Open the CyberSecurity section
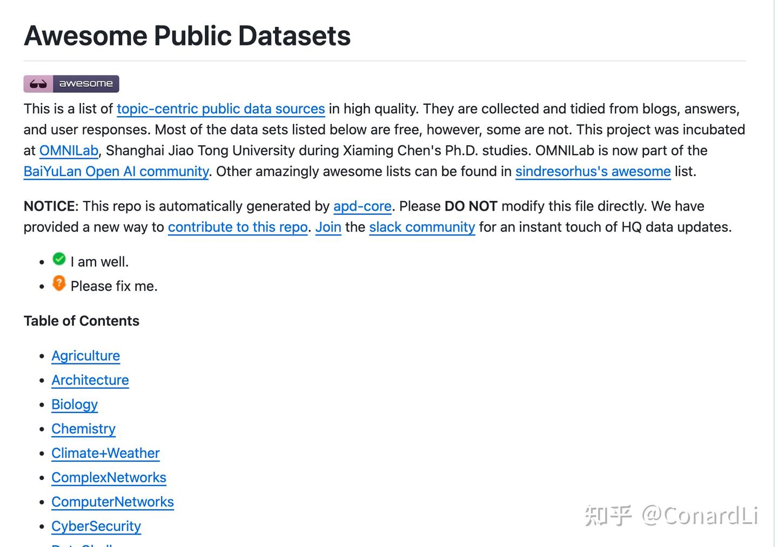778x547 pixels. pyautogui.click(x=96, y=526)
